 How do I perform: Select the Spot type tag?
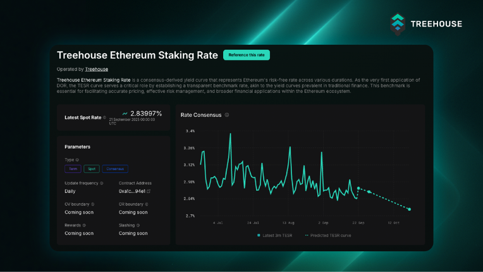click(x=92, y=169)
